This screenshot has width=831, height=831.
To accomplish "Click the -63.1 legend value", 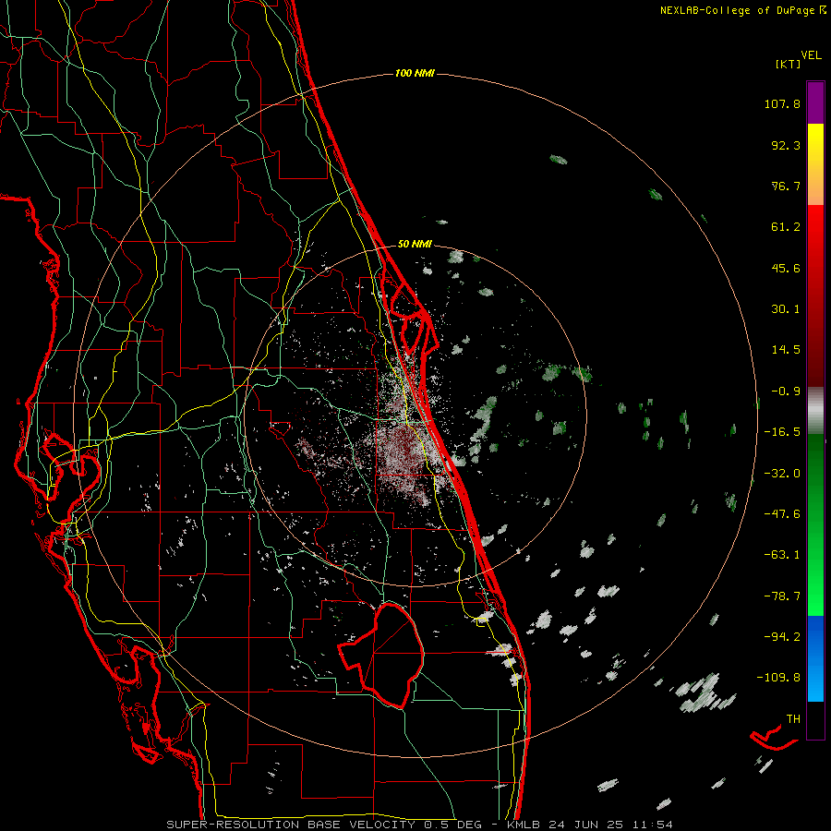I will (x=782, y=555).
